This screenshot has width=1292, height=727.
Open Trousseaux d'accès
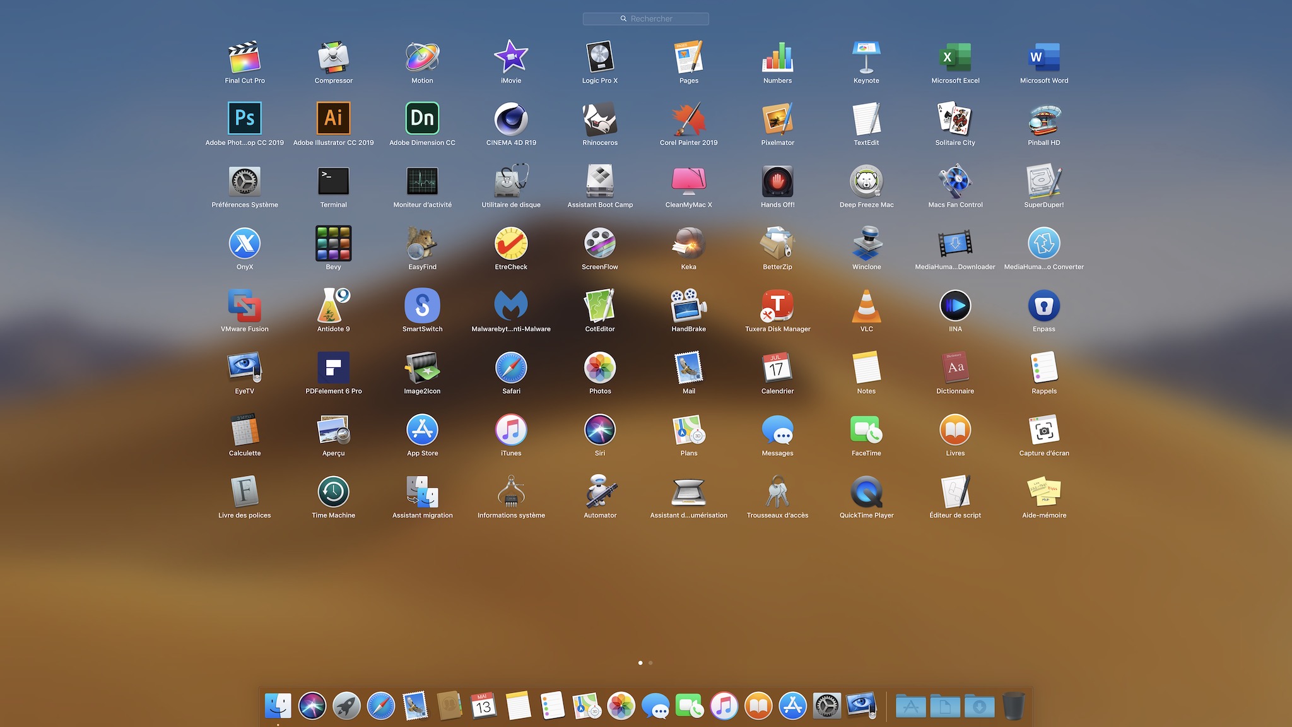tap(777, 492)
